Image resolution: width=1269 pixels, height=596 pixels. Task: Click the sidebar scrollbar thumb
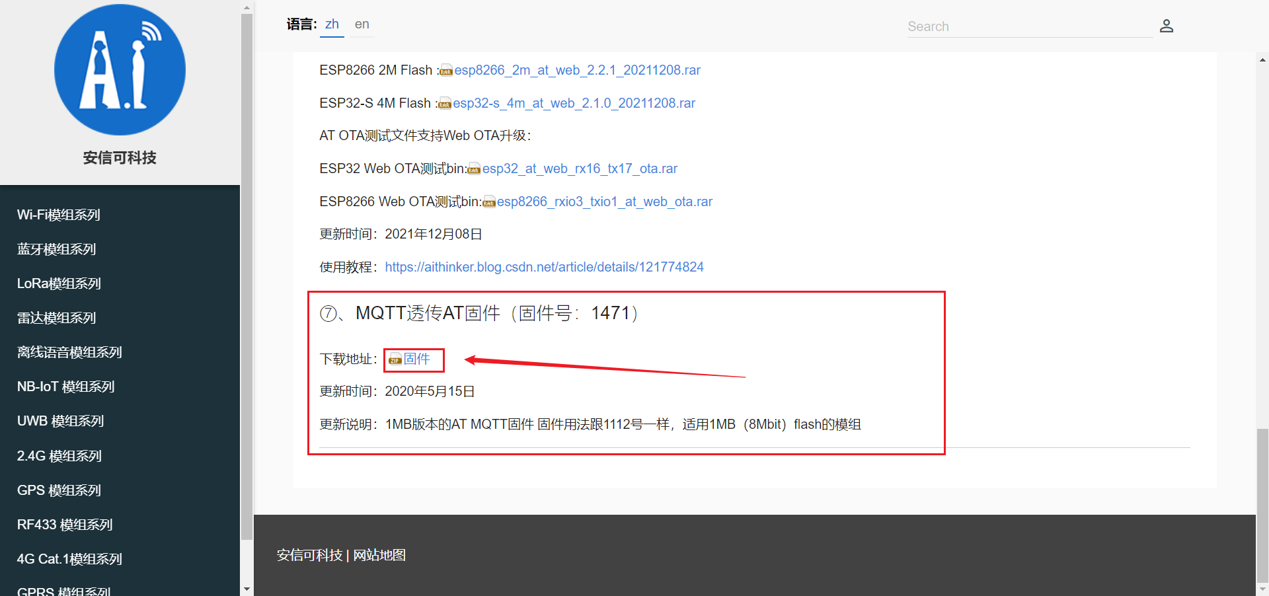(247, 276)
